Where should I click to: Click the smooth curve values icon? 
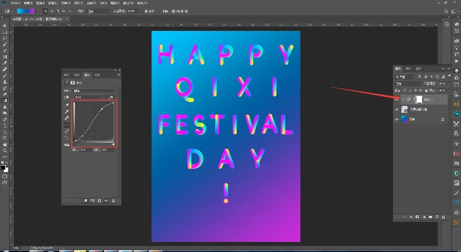tap(67, 138)
